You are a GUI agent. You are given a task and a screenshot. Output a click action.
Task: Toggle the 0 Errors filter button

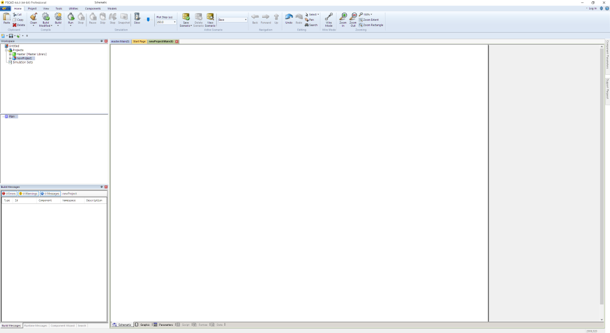pos(9,194)
